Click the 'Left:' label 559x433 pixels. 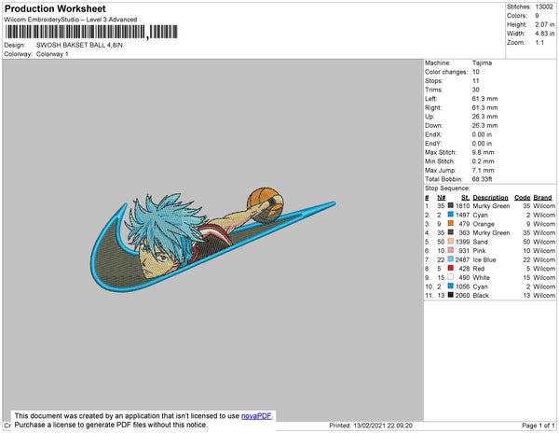pos(430,99)
